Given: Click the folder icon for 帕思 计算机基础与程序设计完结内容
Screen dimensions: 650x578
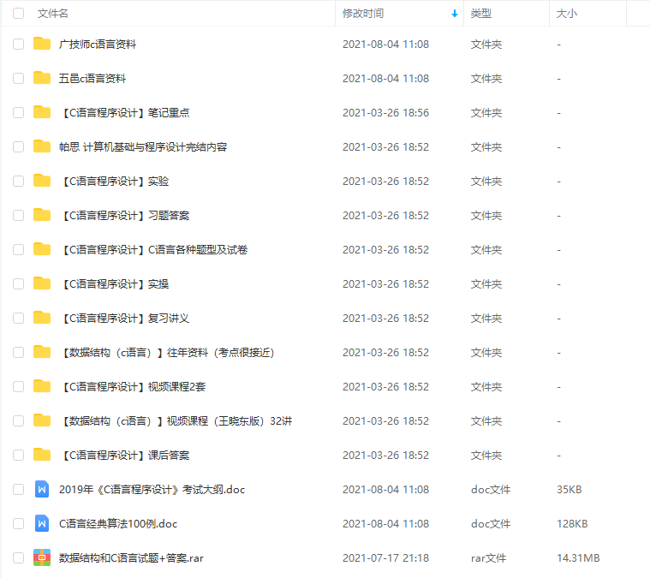Looking at the screenshot, I should 42,146.
